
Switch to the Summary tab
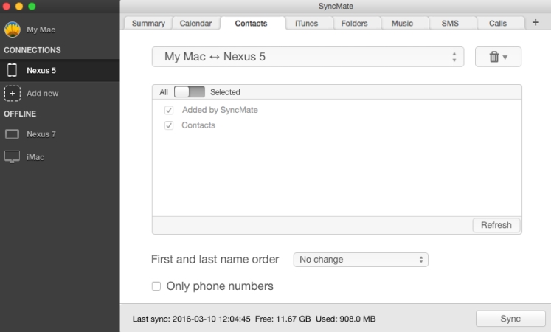pyautogui.click(x=148, y=23)
